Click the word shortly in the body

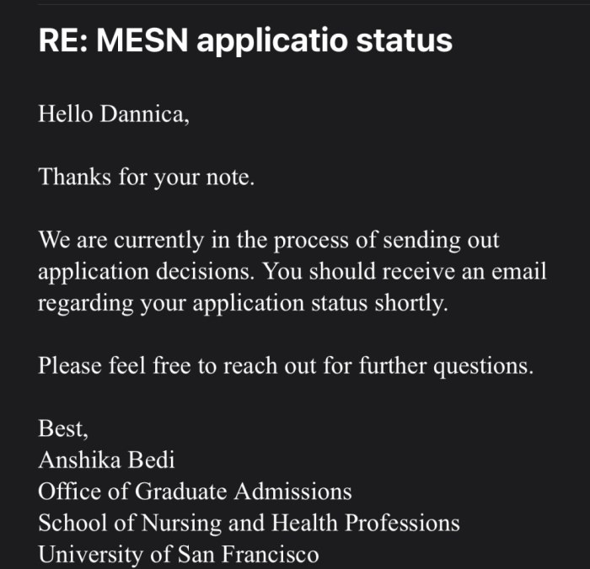point(411,304)
